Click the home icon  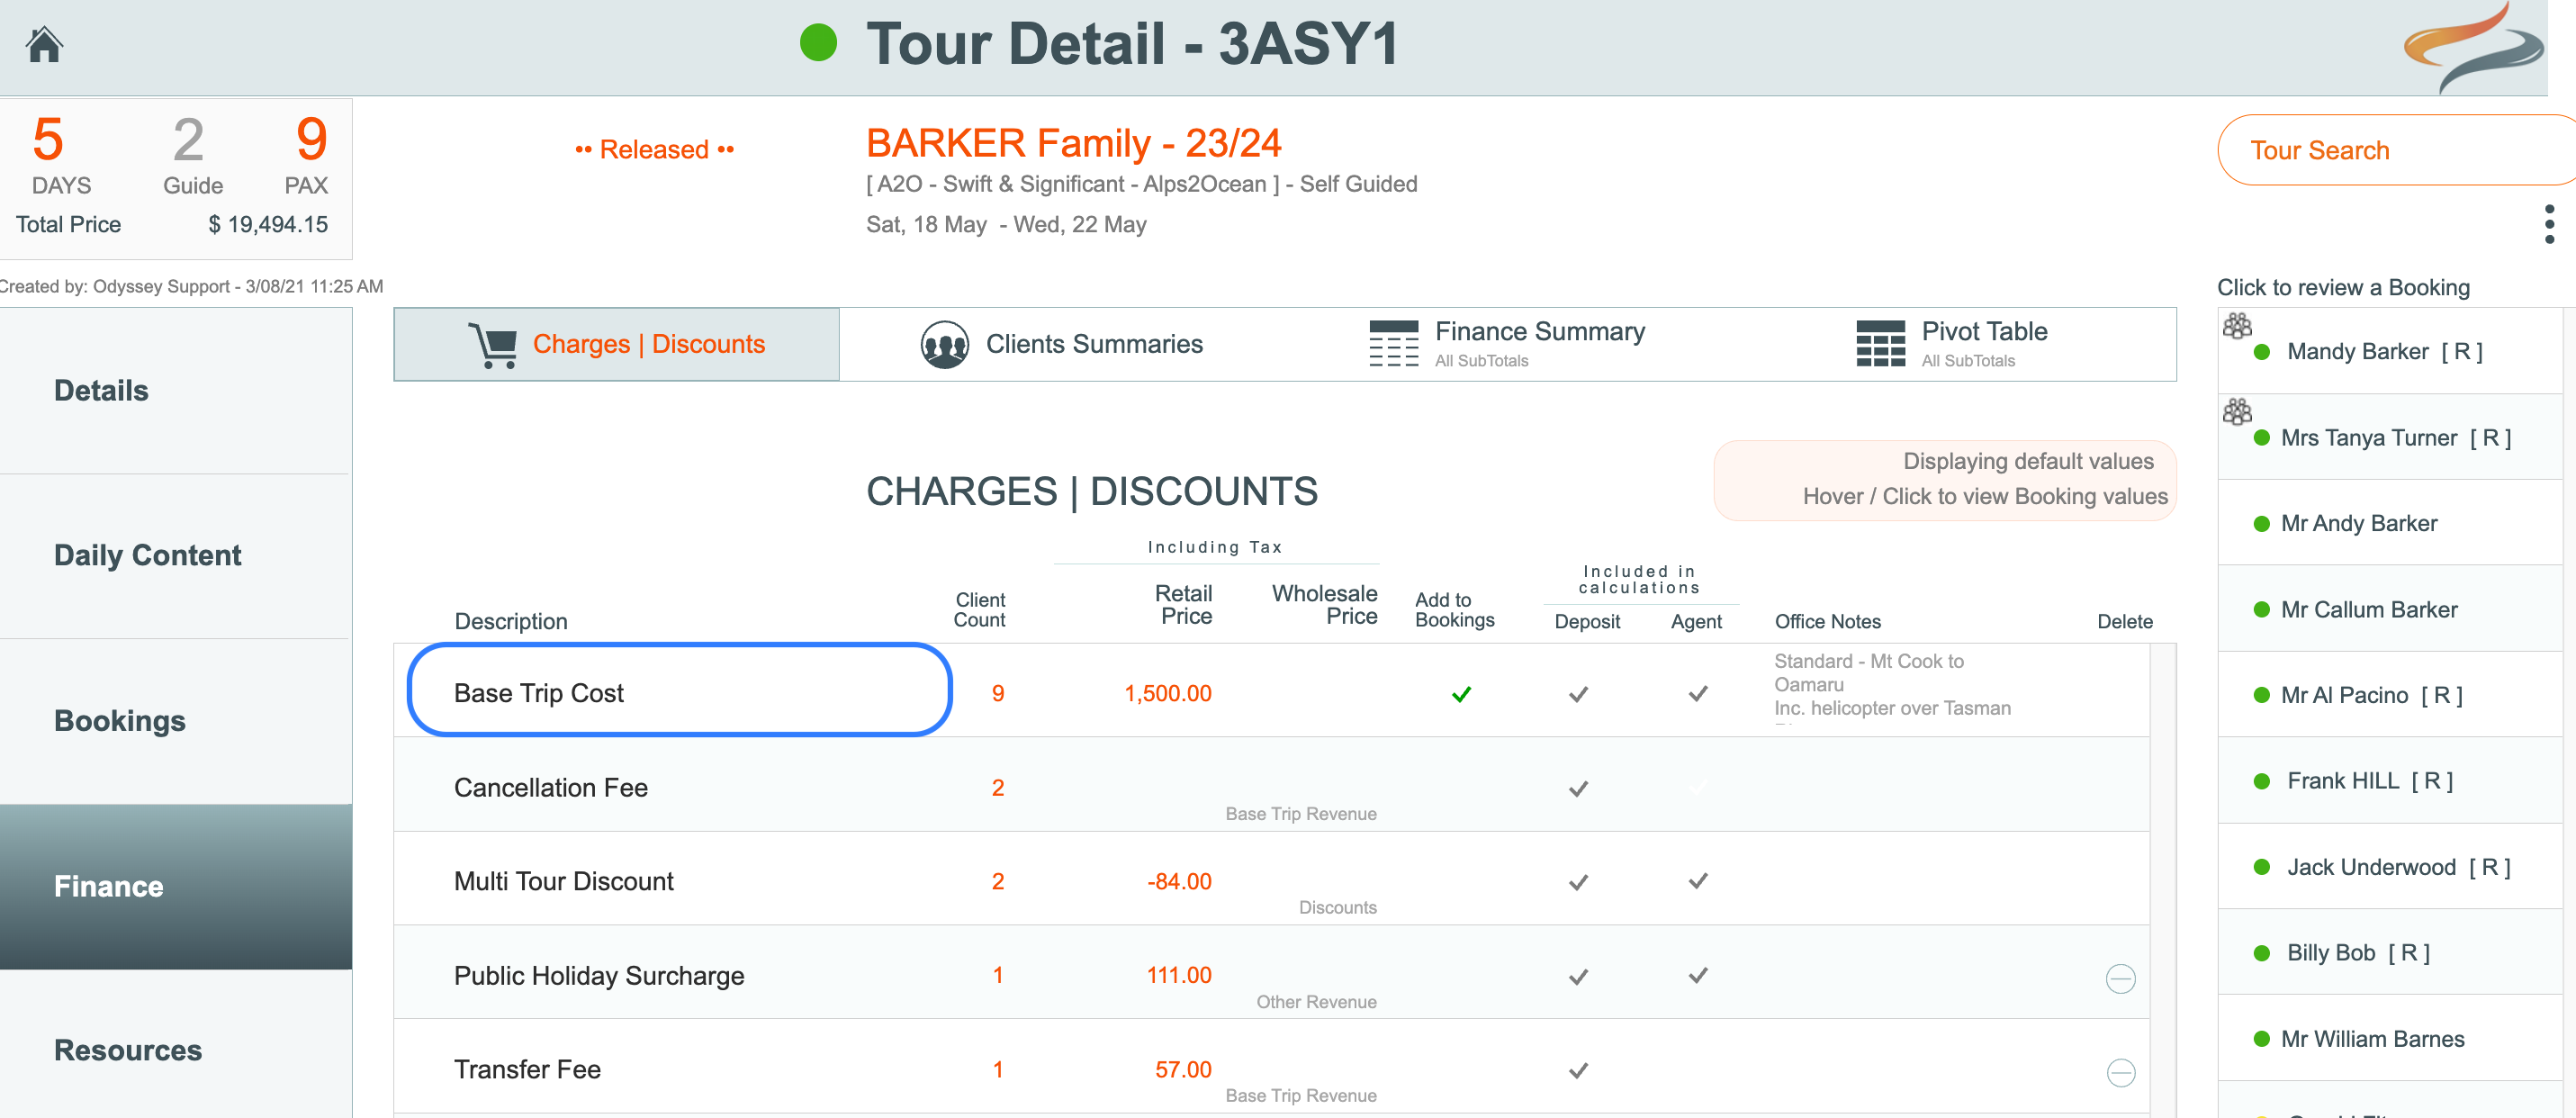pyautogui.click(x=44, y=44)
